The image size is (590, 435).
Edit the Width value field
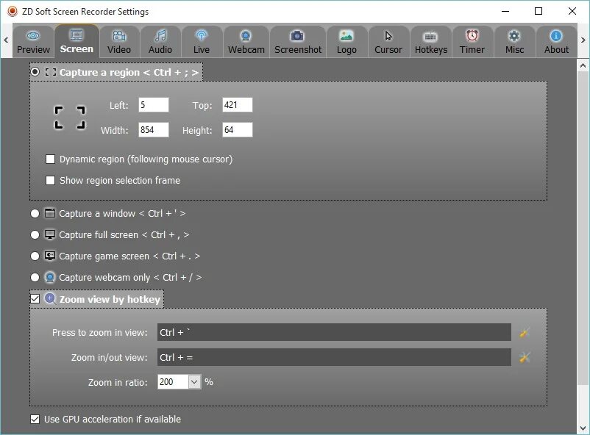coord(154,130)
